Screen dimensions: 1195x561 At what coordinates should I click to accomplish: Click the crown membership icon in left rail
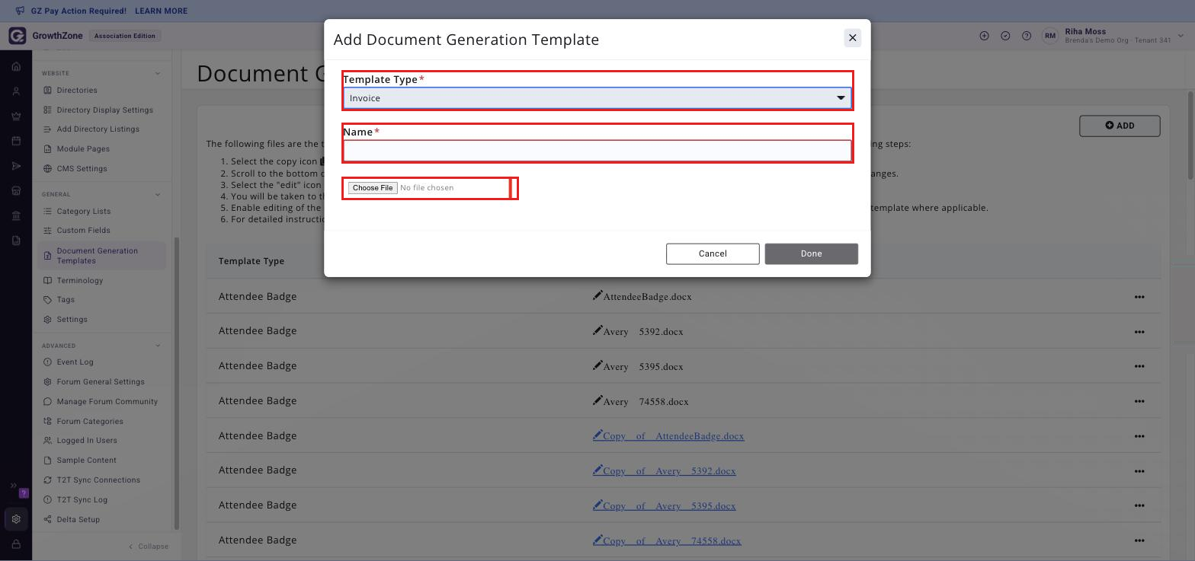[16, 116]
